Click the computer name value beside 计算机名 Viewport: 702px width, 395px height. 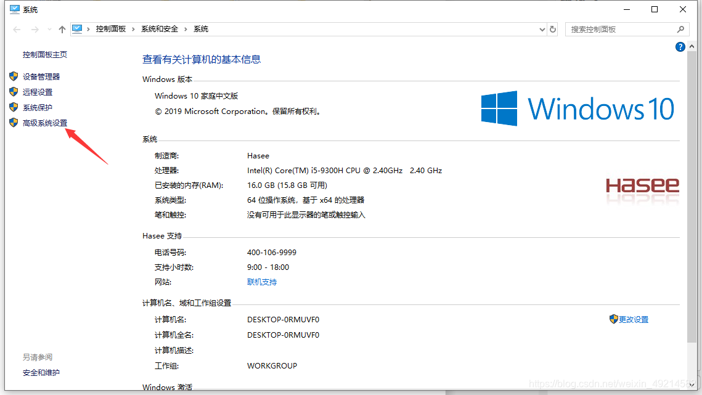[283, 320]
